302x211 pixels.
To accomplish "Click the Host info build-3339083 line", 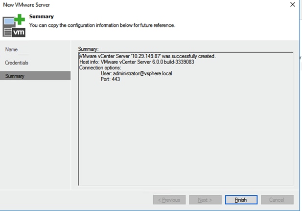I will pyautogui.click(x=137, y=62).
